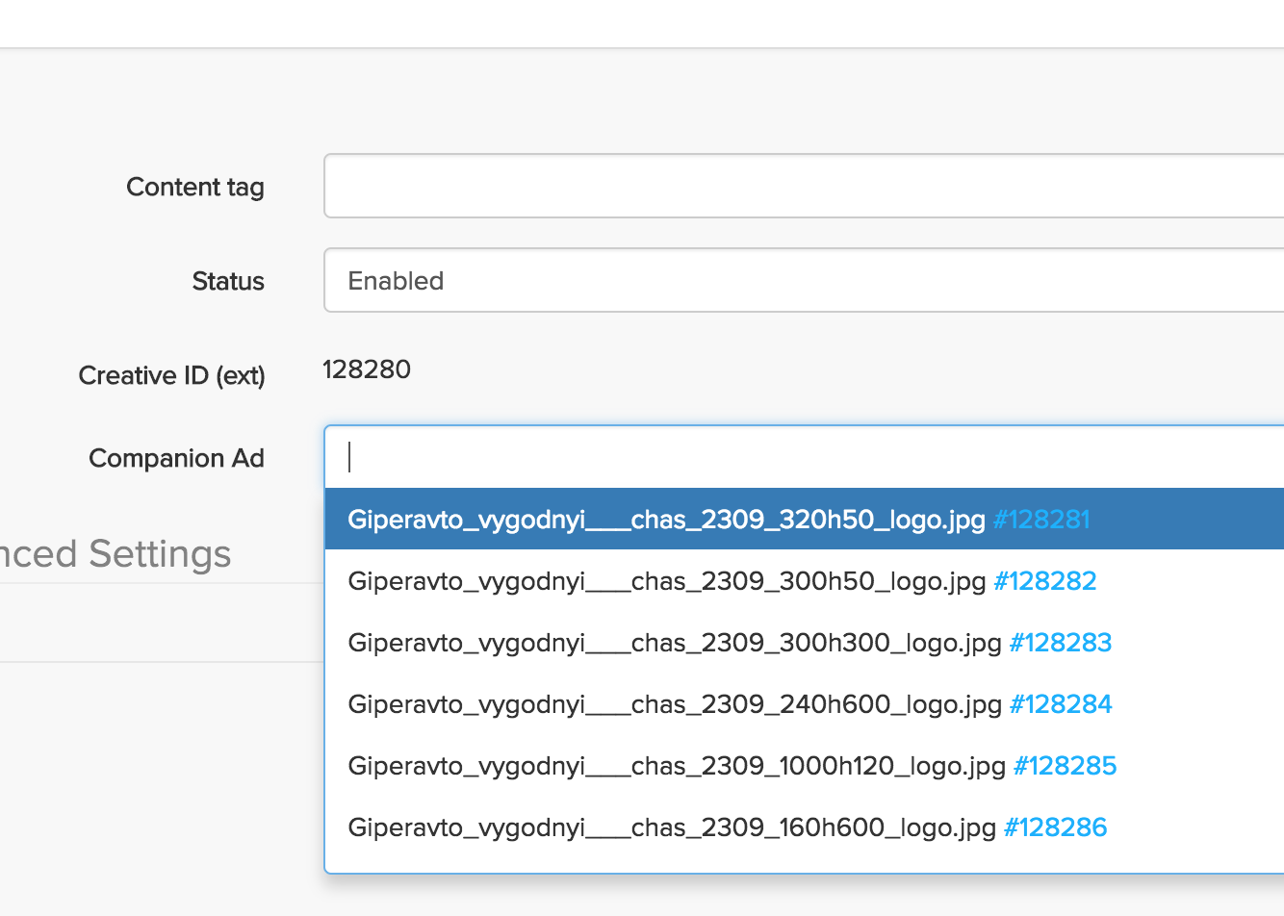
Task: Click the Companion Ad field label
Action: [x=176, y=458]
